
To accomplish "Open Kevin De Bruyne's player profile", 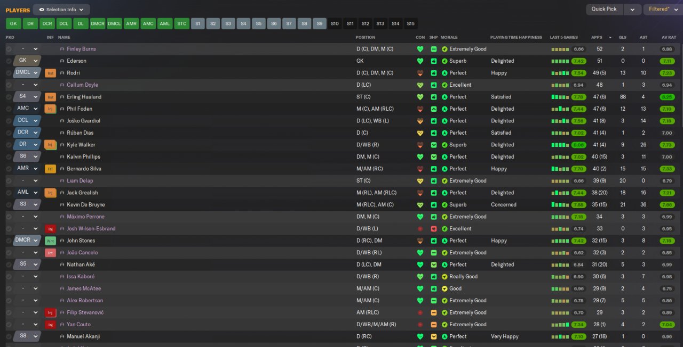I will [x=85, y=205].
